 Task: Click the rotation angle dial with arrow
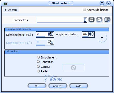(102, 37)
